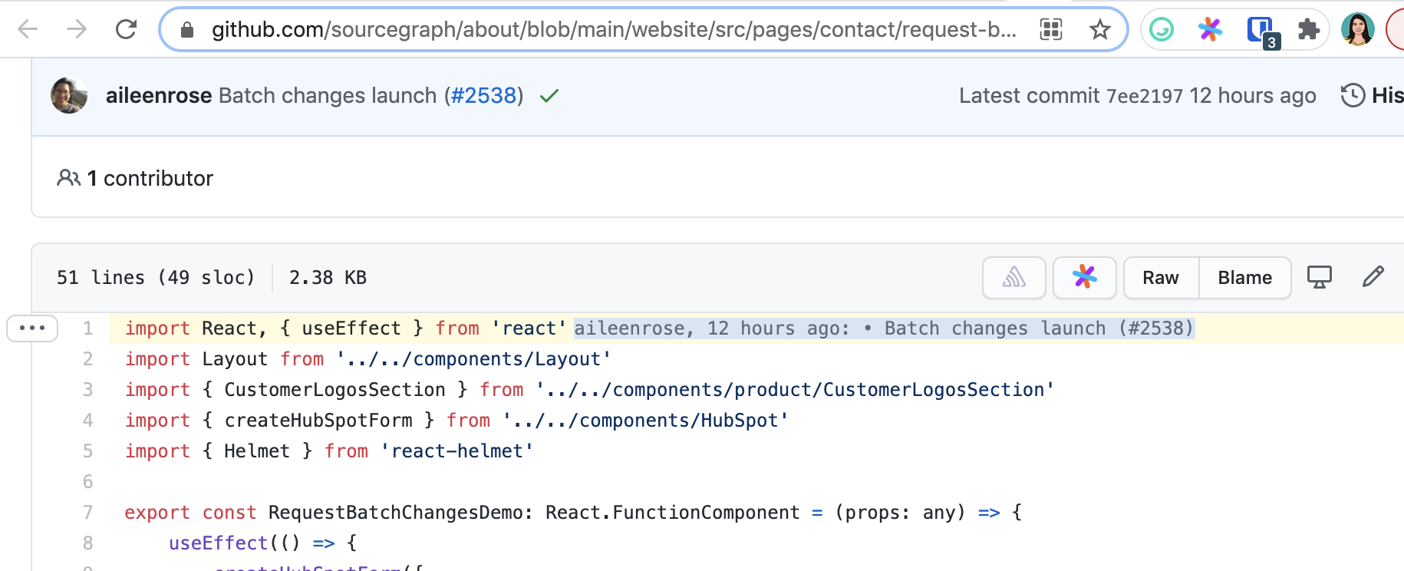
Task: Click useEffect call on line 8
Action: pyautogui.click(x=218, y=543)
